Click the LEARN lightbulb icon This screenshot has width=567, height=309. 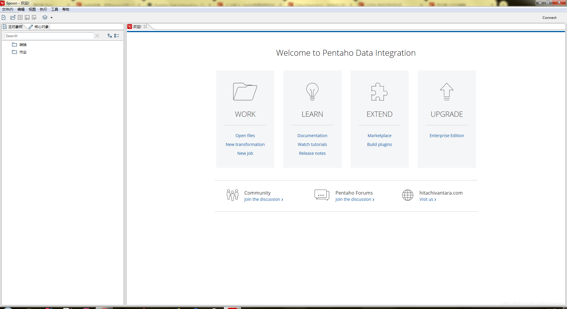pos(312,92)
